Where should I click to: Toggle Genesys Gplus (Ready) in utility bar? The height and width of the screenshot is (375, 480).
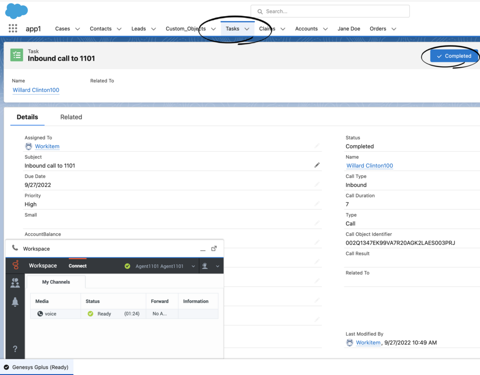tap(36, 367)
